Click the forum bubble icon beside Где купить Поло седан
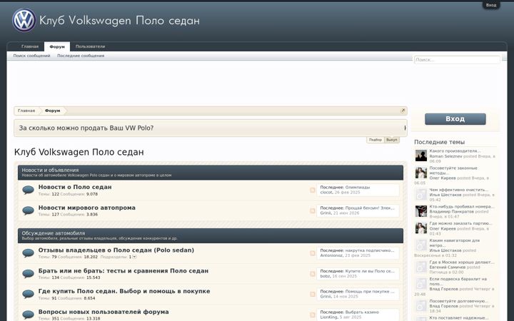 point(28,294)
